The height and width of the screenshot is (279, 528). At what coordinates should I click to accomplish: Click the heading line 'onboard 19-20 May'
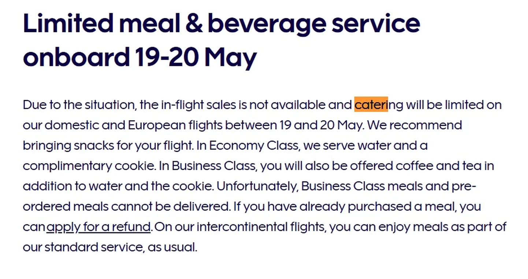tap(140, 57)
